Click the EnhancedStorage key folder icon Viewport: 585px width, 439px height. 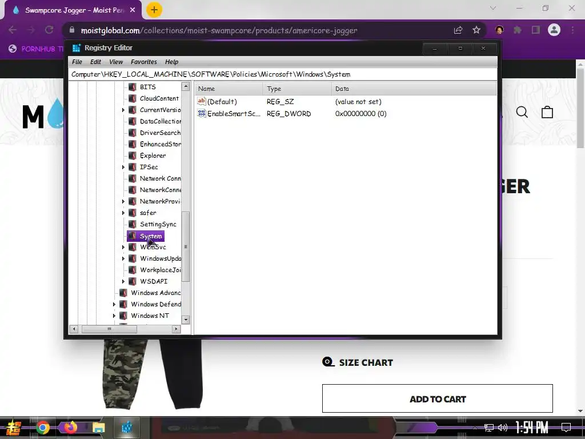pos(133,144)
